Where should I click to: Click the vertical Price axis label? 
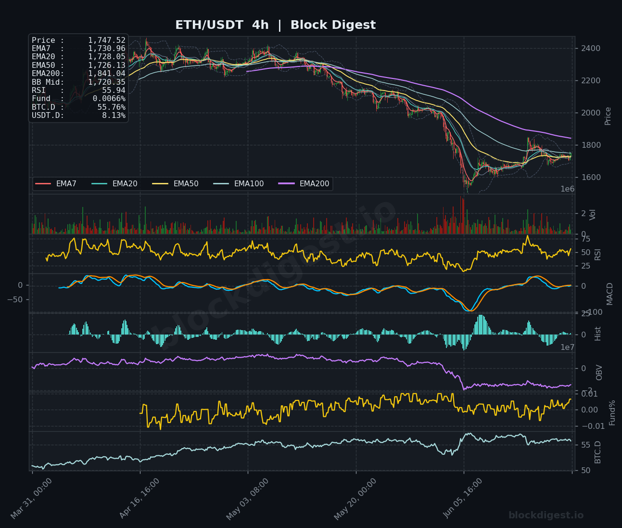point(608,116)
